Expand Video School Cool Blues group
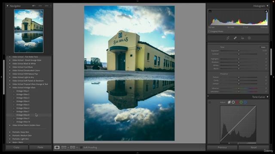The image size is (275, 154). coord(10,67)
